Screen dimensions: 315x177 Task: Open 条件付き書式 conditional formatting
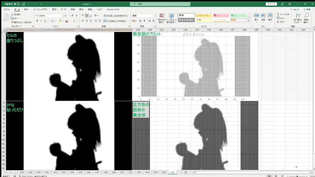coord(161,18)
